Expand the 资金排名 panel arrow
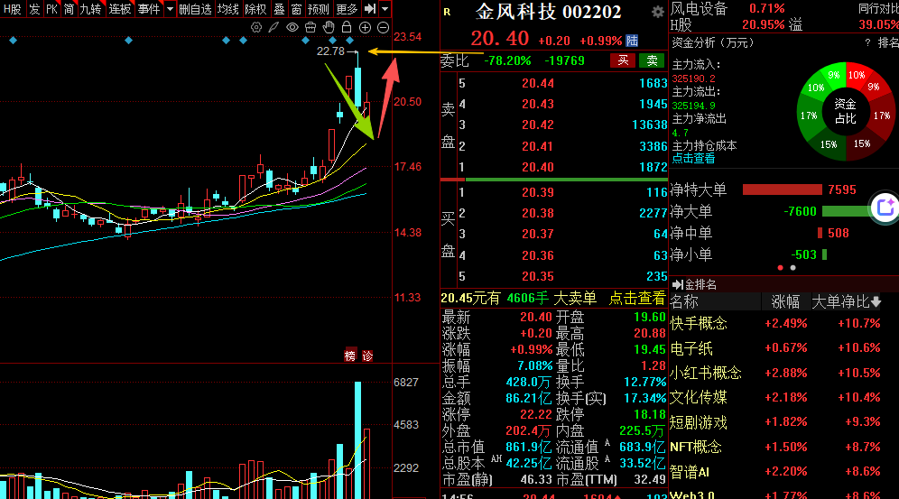899x499 pixels. tap(677, 285)
